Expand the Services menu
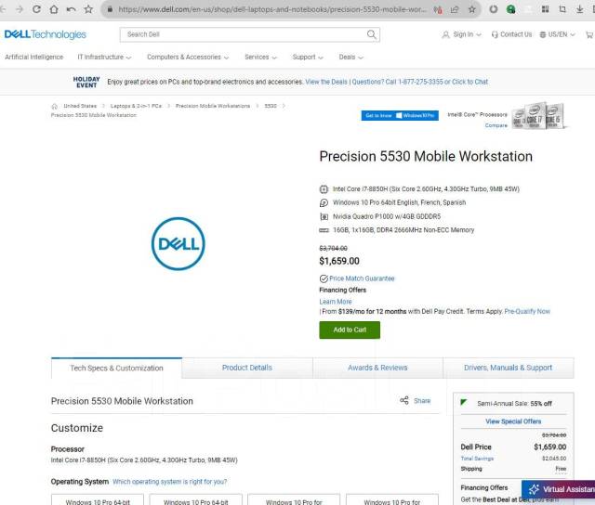 (x=260, y=58)
